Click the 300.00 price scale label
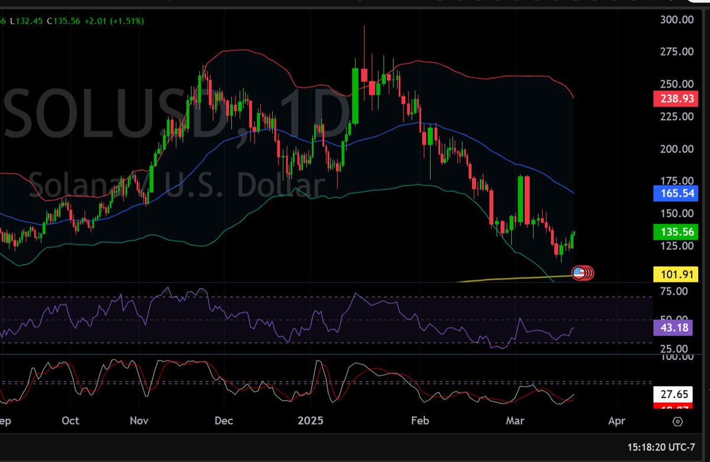This screenshot has width=710, height=462. point(677,20)
